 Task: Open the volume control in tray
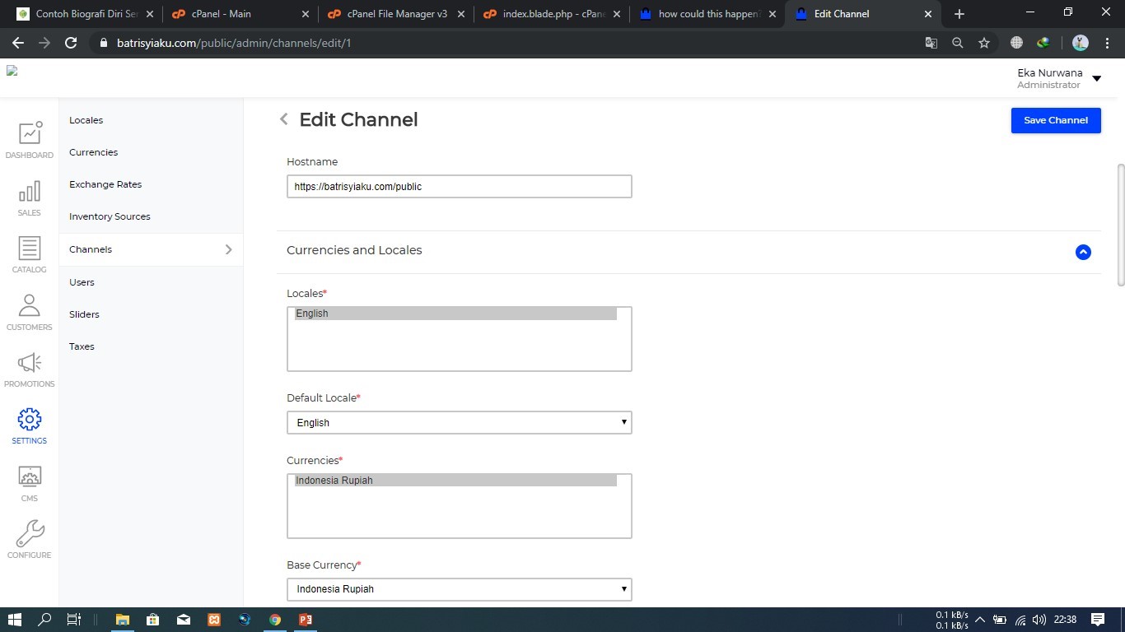coord(1039,620)
